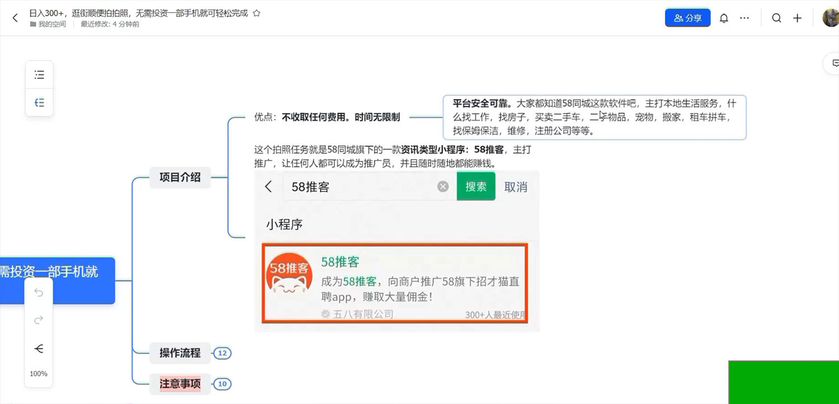The height and width of the screenshot is (404, 839).
Task: Click the back arrow at top left
Action: point(15,18)
